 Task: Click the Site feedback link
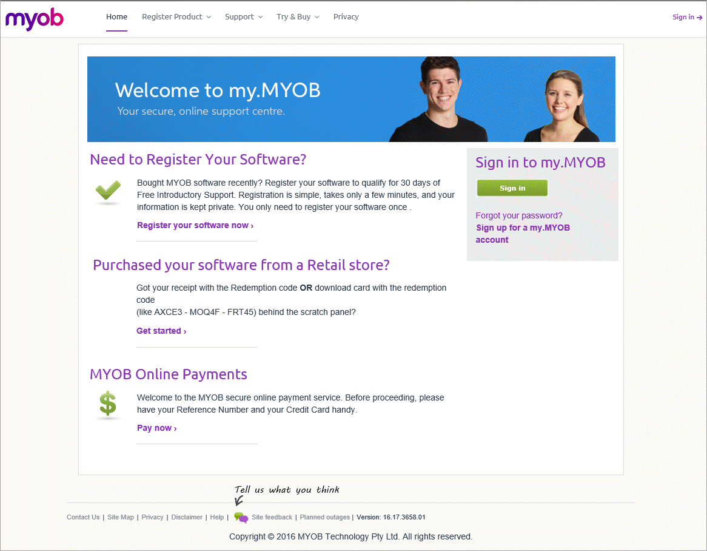point(272,517)
